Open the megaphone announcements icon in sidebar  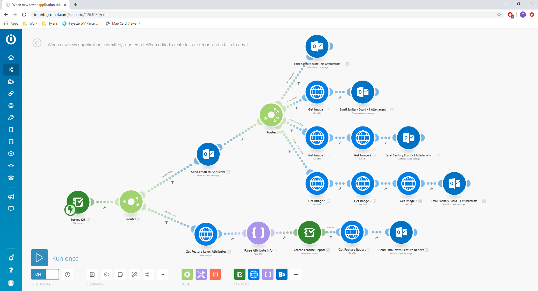pos(11,197)
